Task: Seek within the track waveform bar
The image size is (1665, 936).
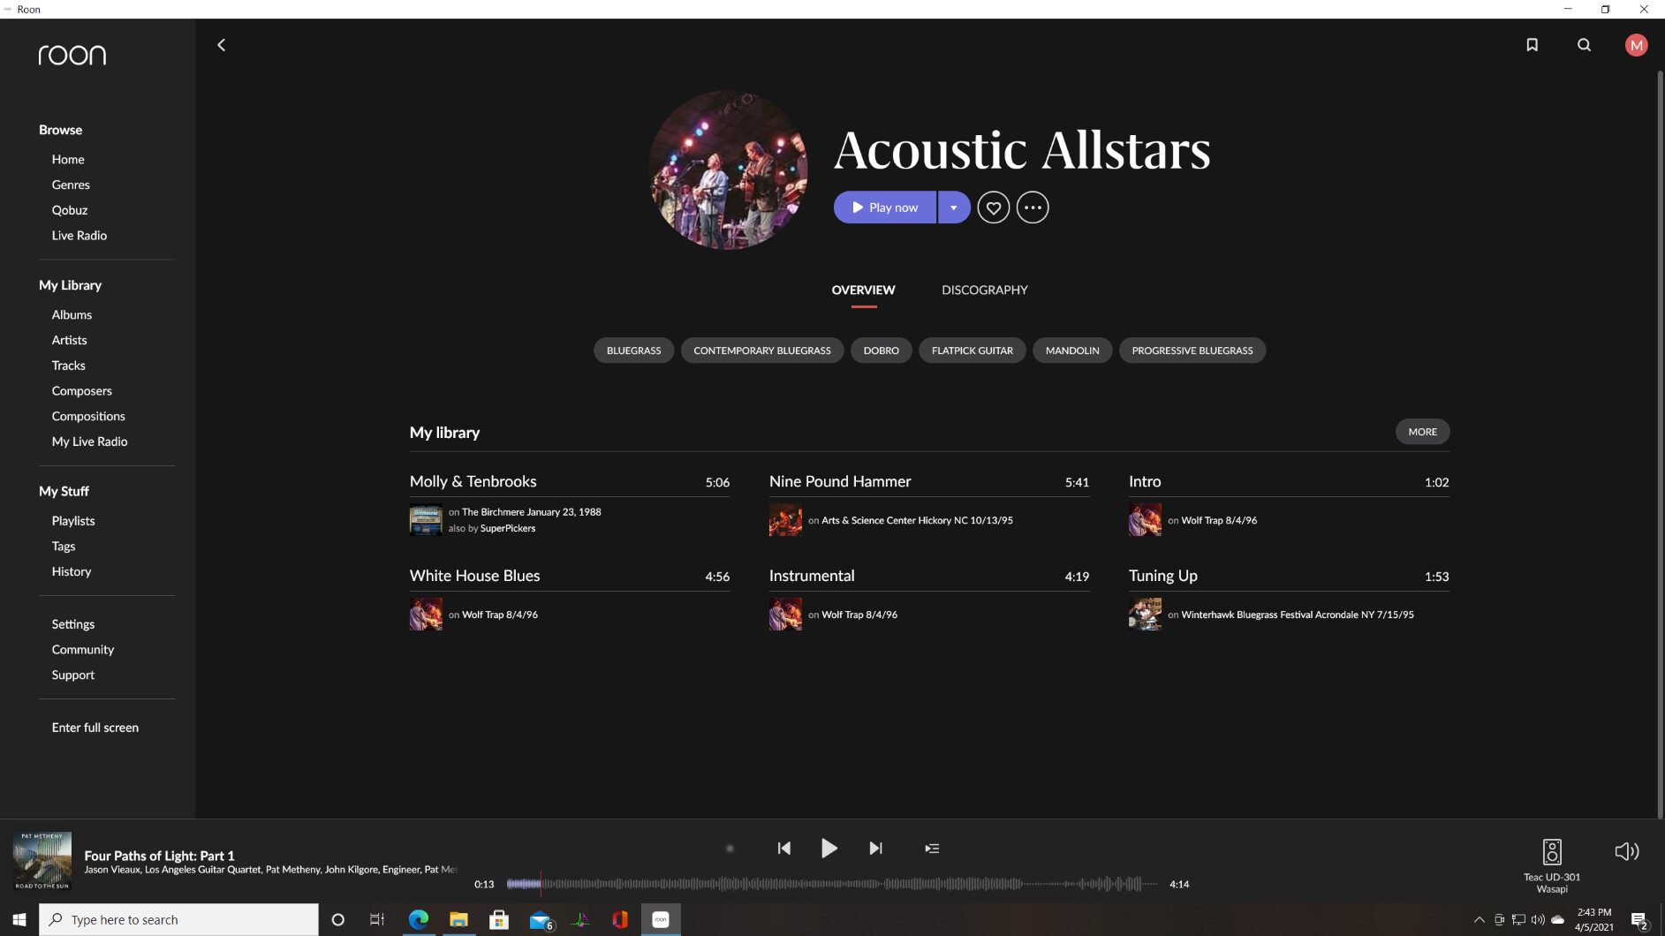Action: [x=830, y=884]
